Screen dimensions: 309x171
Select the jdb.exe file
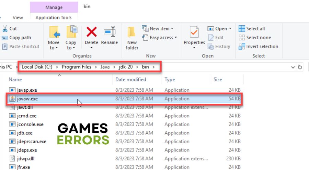25,133
